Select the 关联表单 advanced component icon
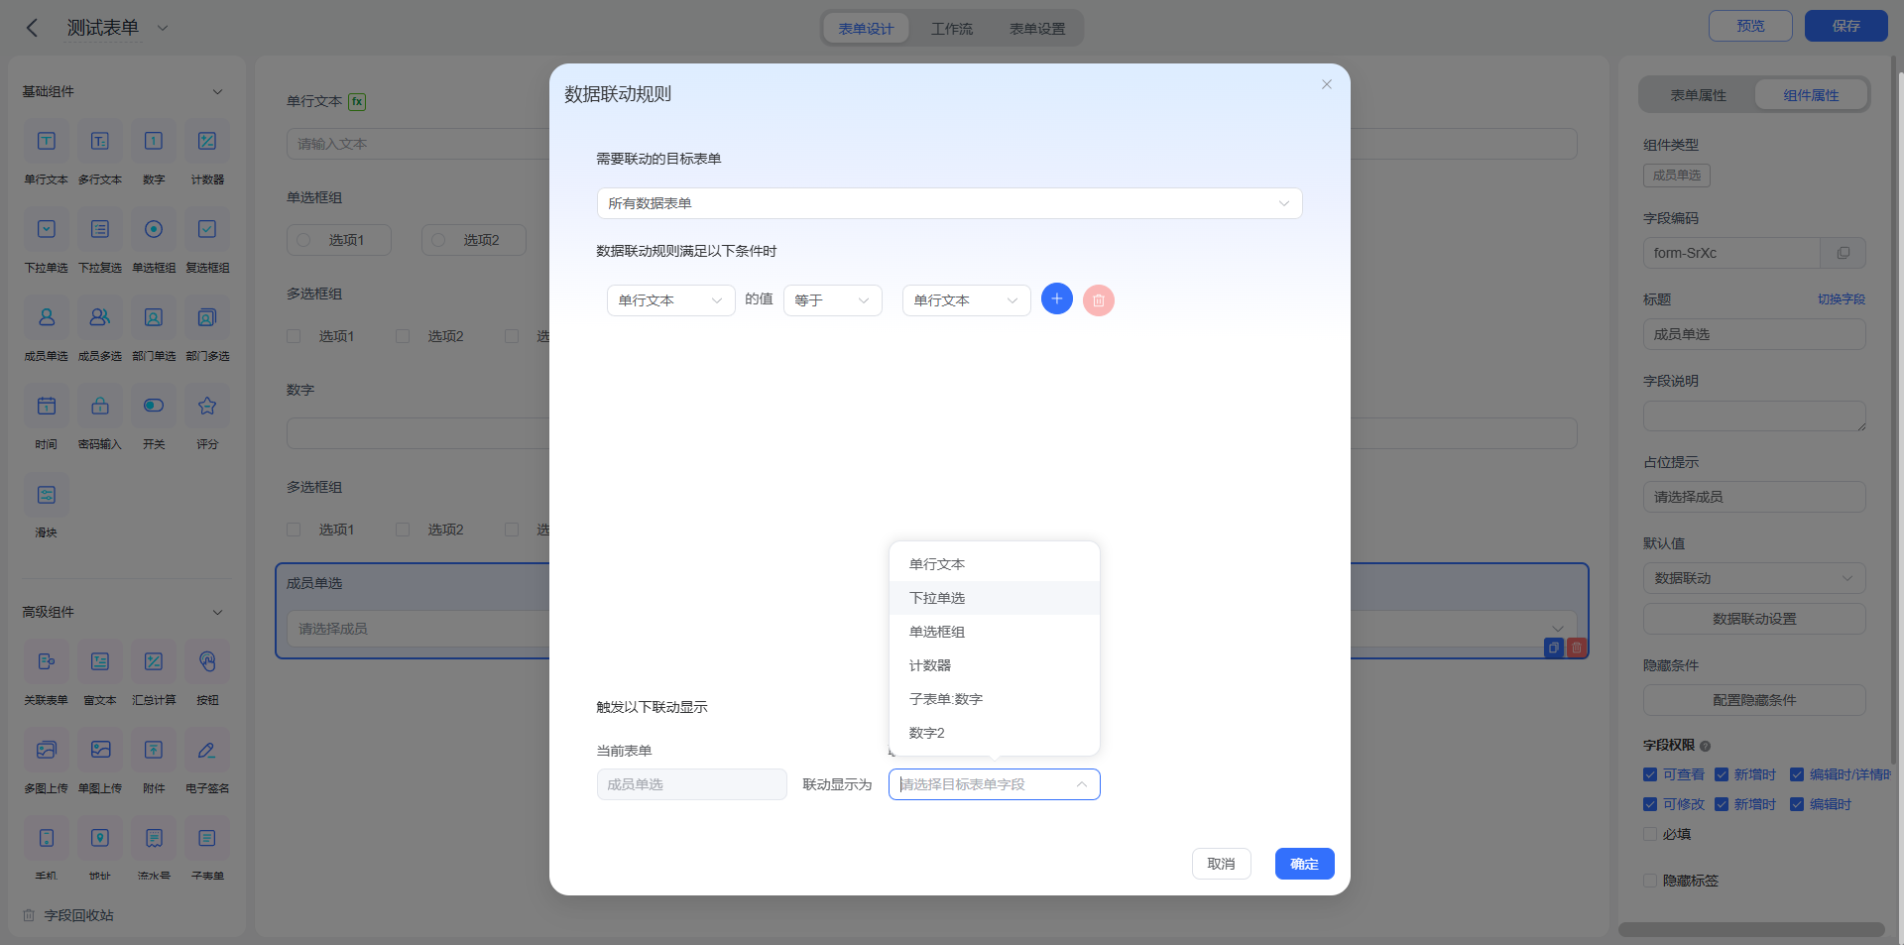The width and height of the screenshot is (1904, 945). (47, 661)
